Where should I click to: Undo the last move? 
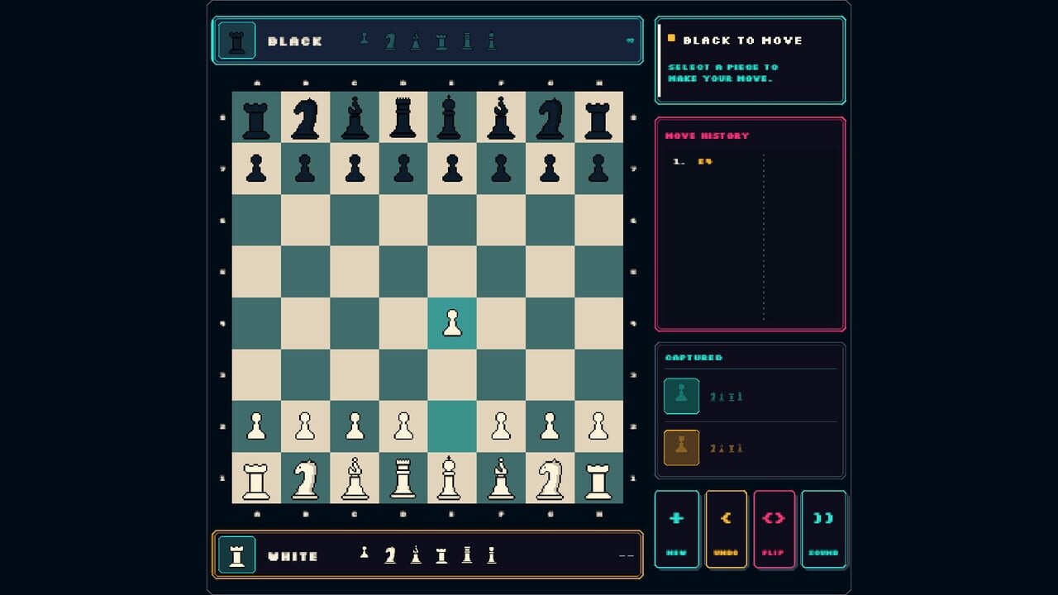726,529
